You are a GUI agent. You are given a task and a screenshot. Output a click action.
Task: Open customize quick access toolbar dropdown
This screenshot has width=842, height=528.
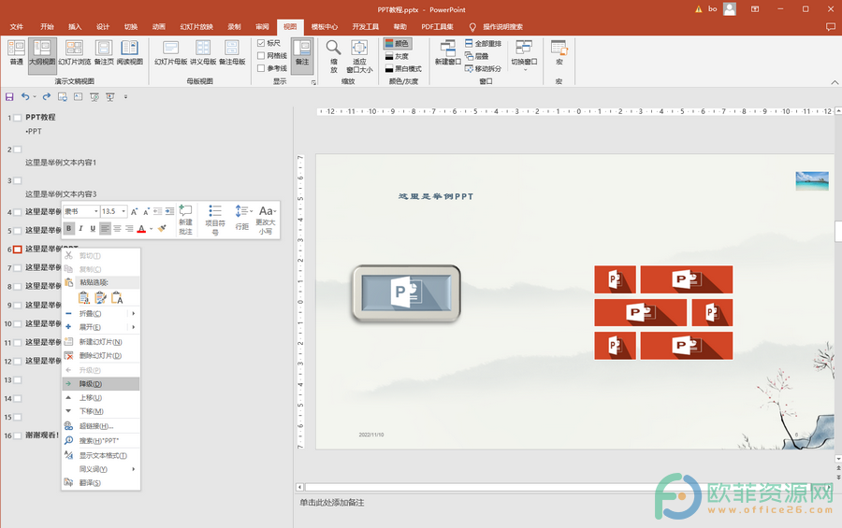[x=125, y=96]
